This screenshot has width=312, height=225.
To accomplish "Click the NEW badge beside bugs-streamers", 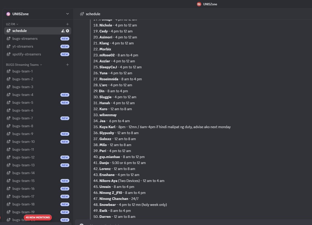I will click(x=65, y=39).
